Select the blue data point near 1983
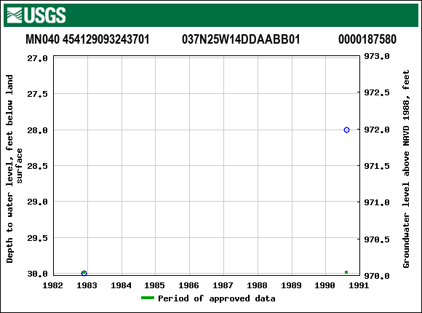This screenshot has width=422, height=313. point(84,273)
